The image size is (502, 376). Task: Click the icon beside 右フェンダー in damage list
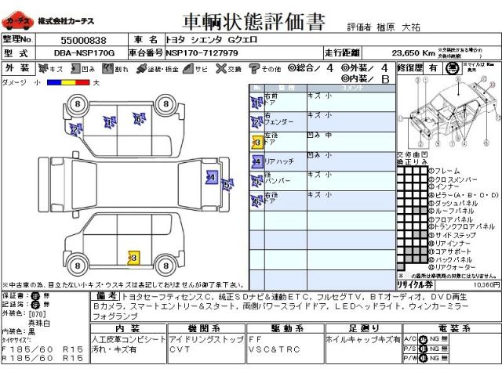click(x=256, y=121)
